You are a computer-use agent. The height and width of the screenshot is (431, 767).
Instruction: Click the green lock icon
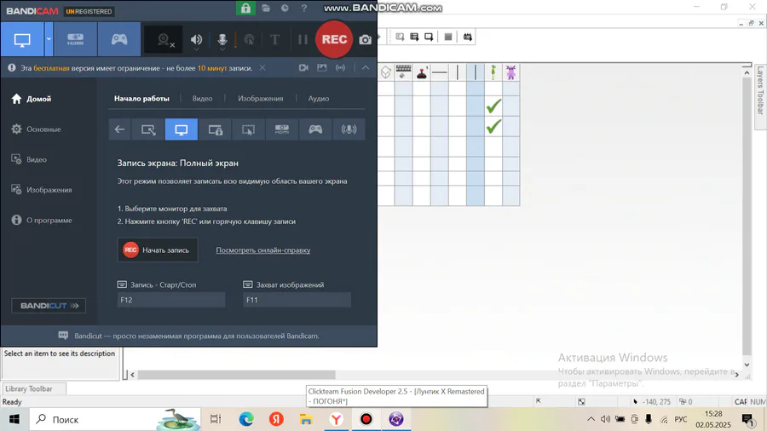tap(245, 9)
